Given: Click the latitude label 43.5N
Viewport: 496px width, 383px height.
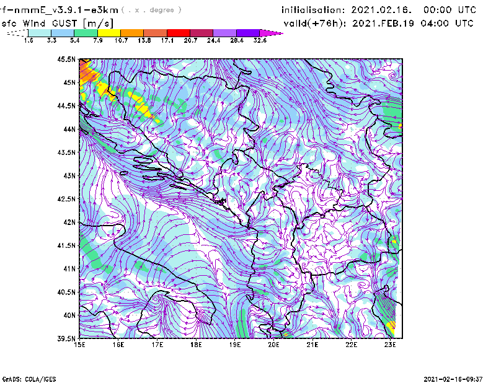Looking at the screenshot, I should [66, 152].
